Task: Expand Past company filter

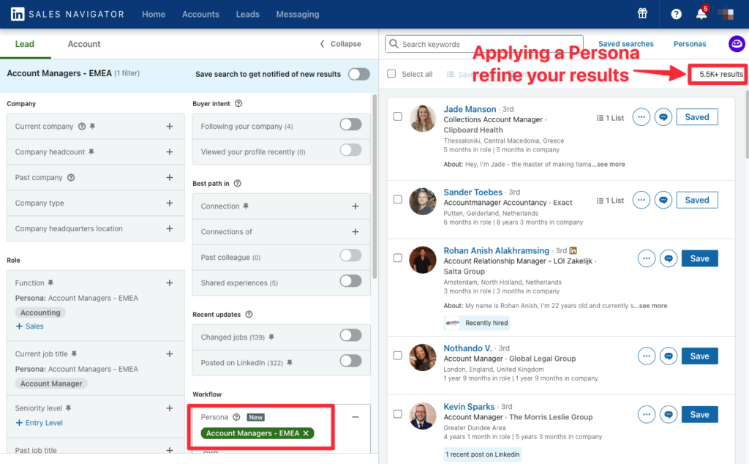Action: click(x=170, y=177)
